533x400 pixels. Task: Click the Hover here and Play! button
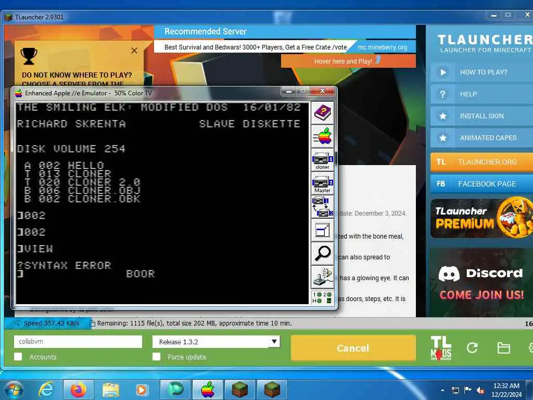point(348,61)
